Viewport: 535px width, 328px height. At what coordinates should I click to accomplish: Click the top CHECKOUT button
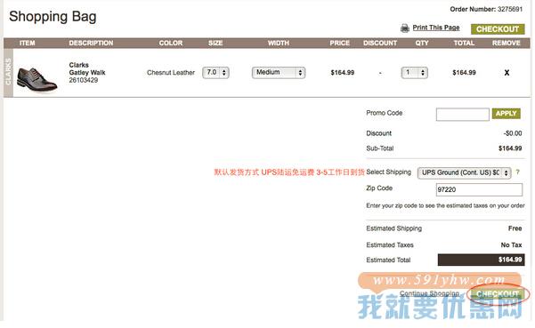[498, 29]
